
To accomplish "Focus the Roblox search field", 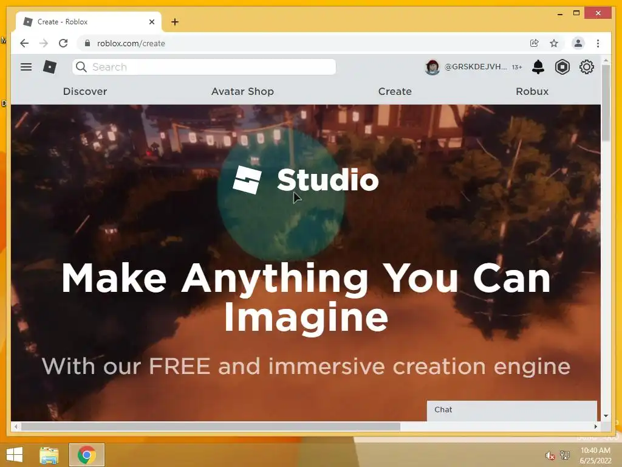I will (204, 67).
